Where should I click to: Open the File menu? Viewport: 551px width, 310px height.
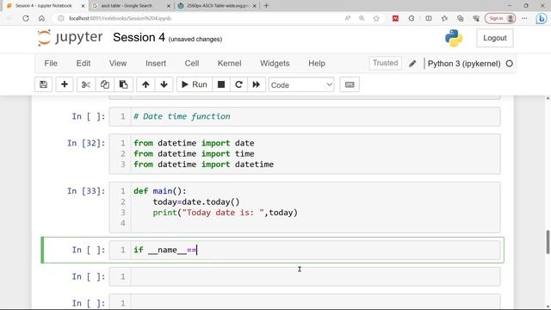pos(51,63)
